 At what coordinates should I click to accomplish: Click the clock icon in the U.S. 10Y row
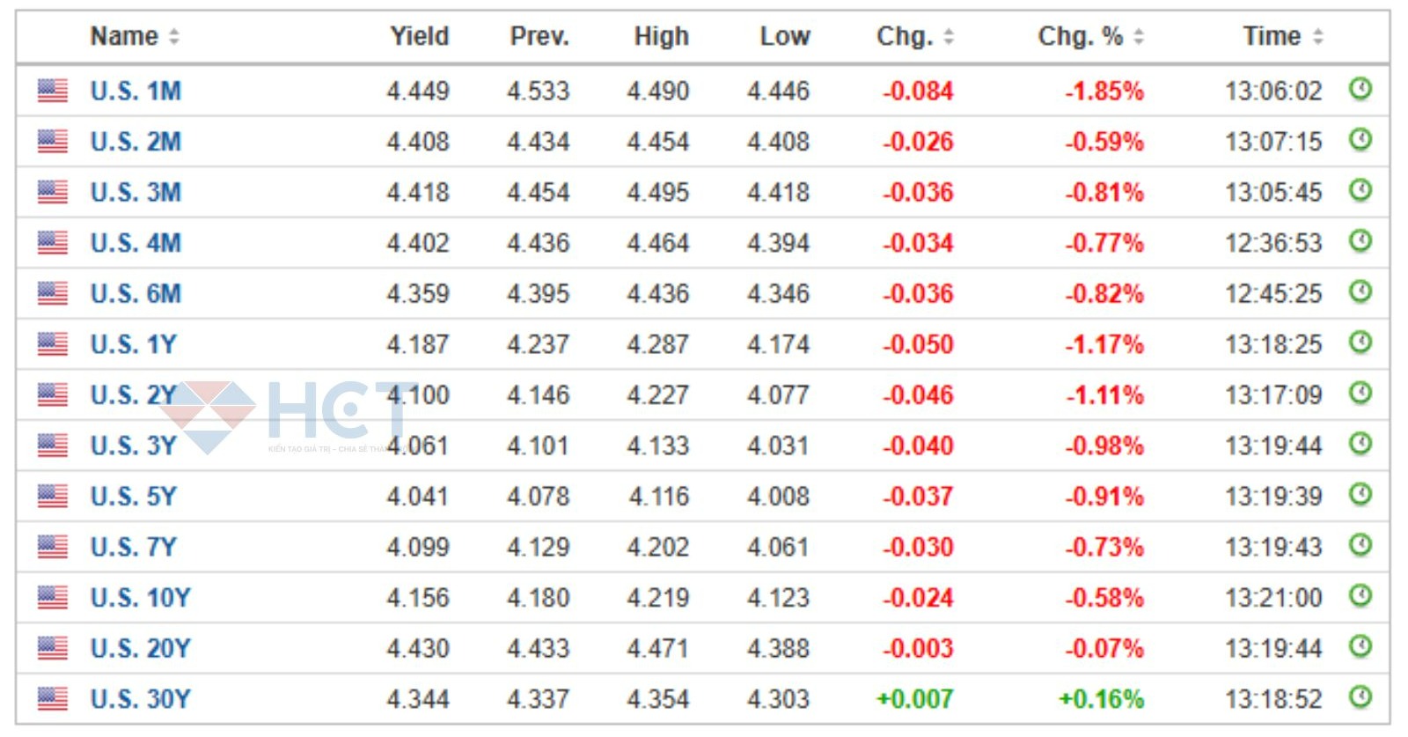pos(1360,596)
